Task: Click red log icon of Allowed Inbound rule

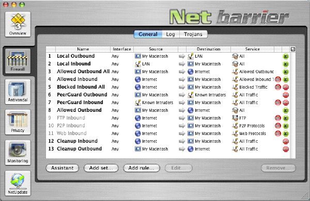Action: click(278, 79)
